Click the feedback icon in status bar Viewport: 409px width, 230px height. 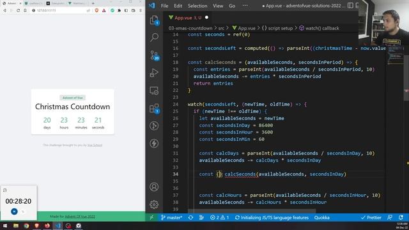click(x=390, y=217)
